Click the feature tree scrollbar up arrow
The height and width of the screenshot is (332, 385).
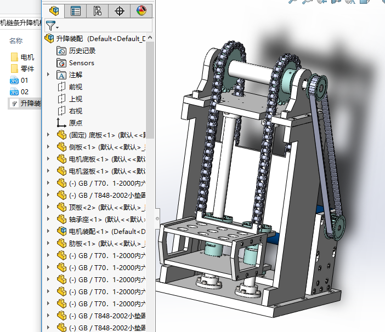(x=150, y=37)
